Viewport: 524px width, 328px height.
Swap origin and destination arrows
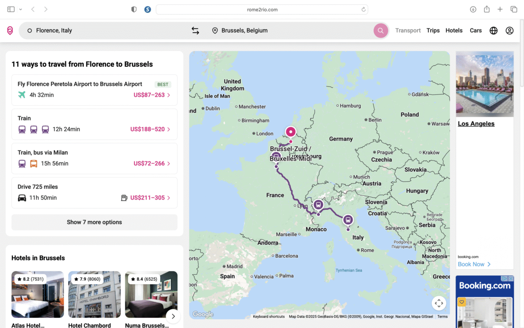(195, 30)
